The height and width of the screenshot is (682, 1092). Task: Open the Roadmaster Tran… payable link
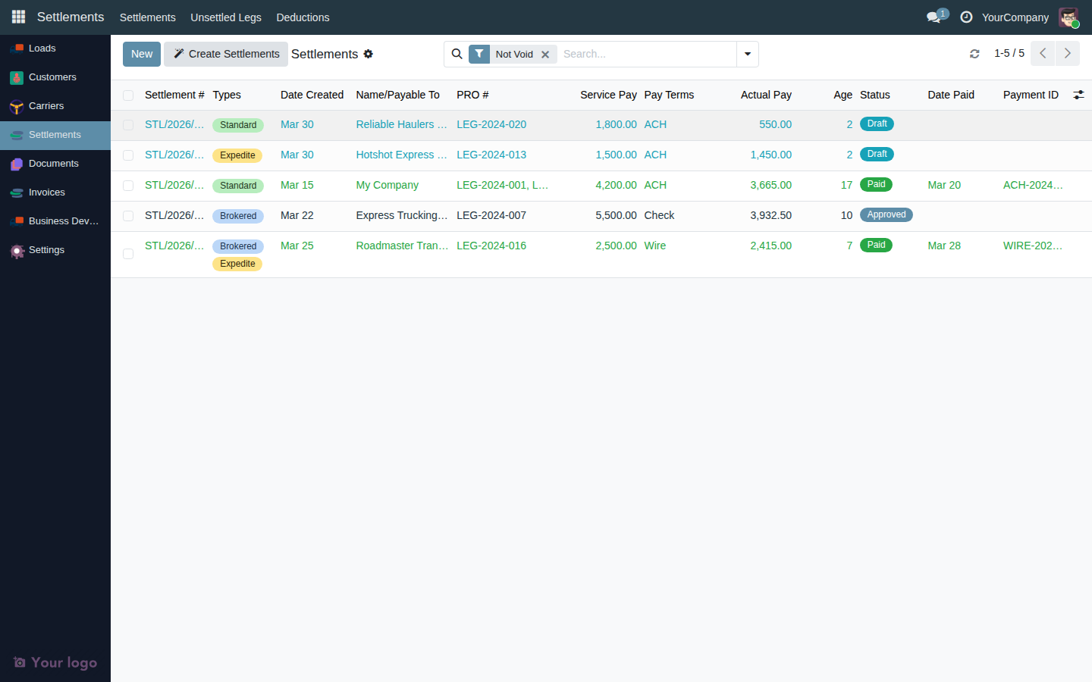pyautogui.click(x=402, y=246)
